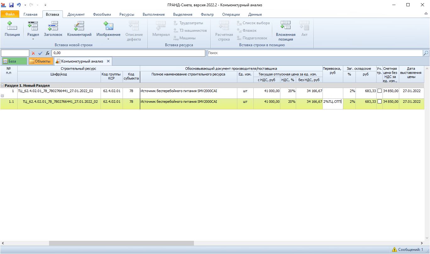
Task: Click the save icon in title bar
Action: point(11,5)
